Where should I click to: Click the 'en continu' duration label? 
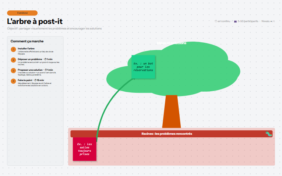coord(224,21)
